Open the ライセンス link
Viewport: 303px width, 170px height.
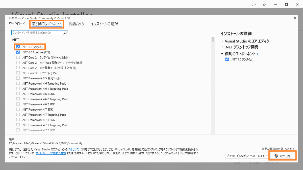(x=73, y=149)
